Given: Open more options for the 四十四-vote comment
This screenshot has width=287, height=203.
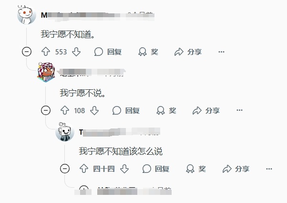Looking at the screenshot, I should click(269, 169).
